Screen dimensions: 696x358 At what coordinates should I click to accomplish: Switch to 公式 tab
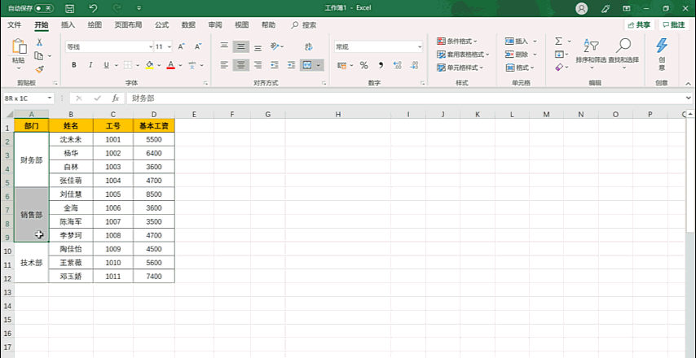[x=161, y=24]
